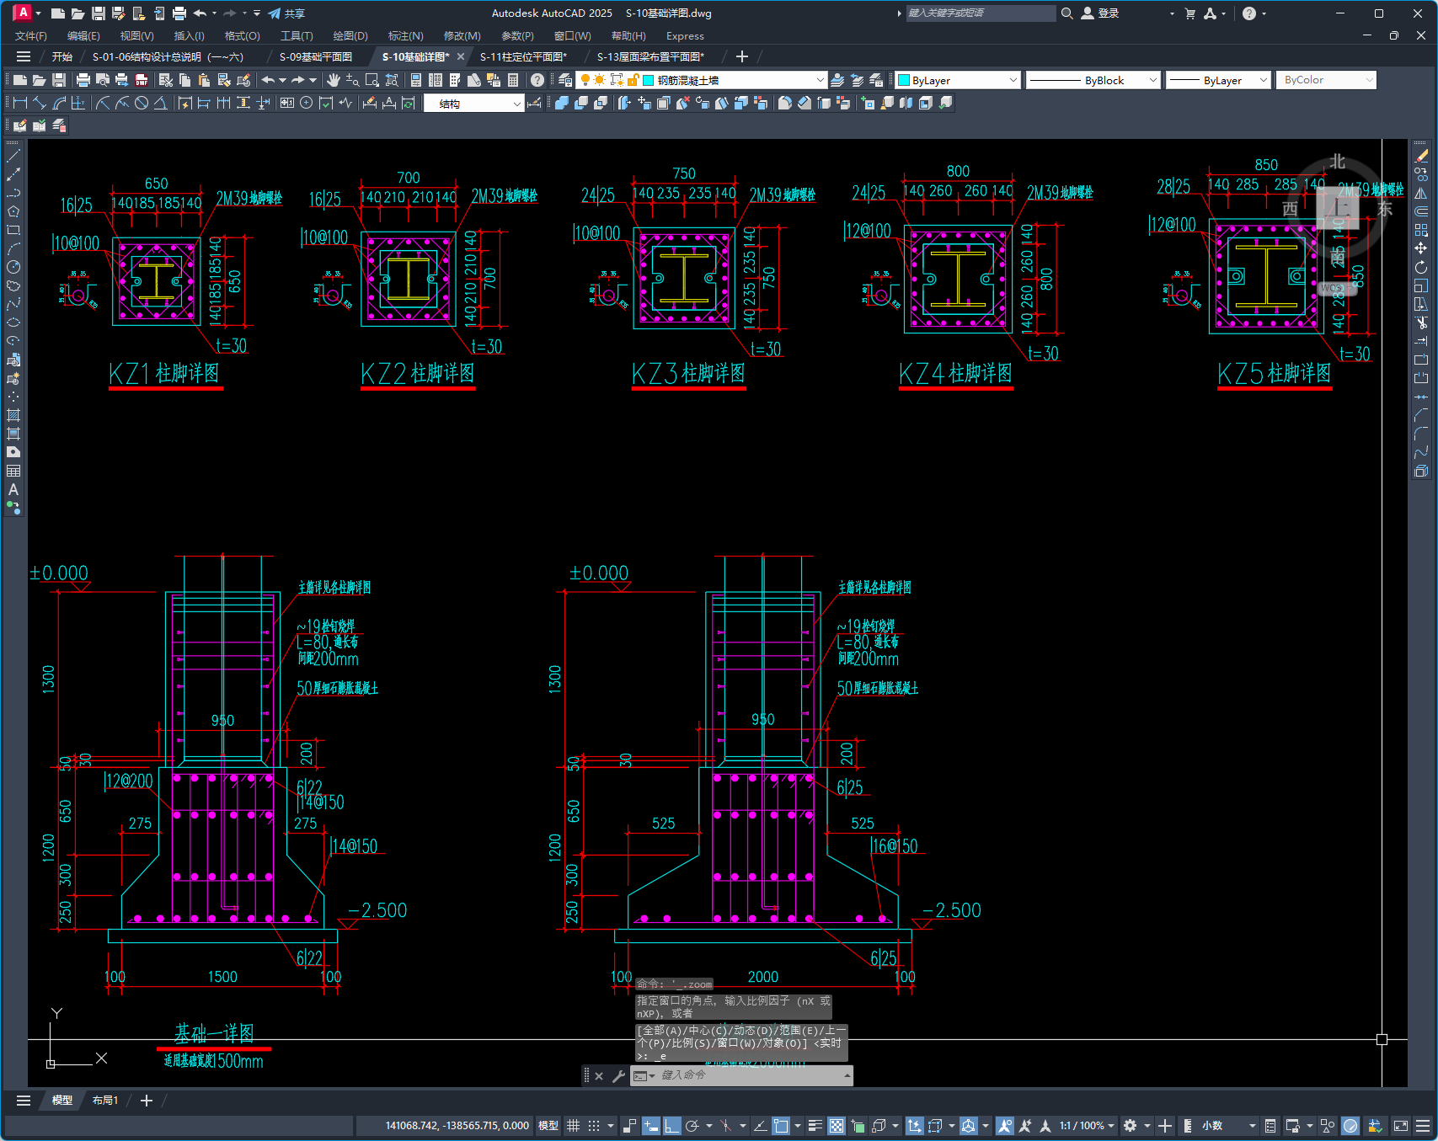Select the linear dimension tool
Viewport: 1438px width, 1141px height.
pos(20,103)
